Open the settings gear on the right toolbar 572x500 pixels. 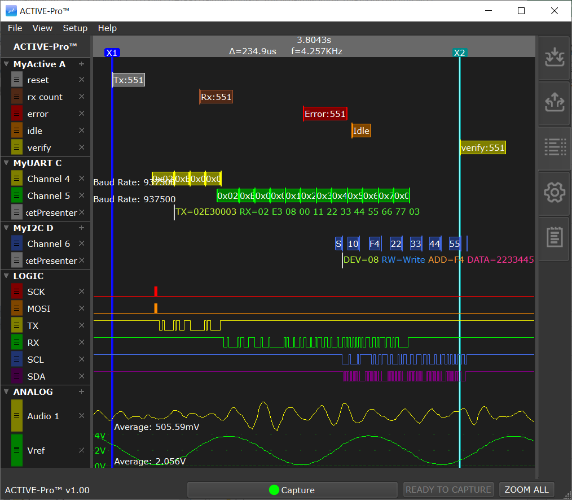coord(554,192)
